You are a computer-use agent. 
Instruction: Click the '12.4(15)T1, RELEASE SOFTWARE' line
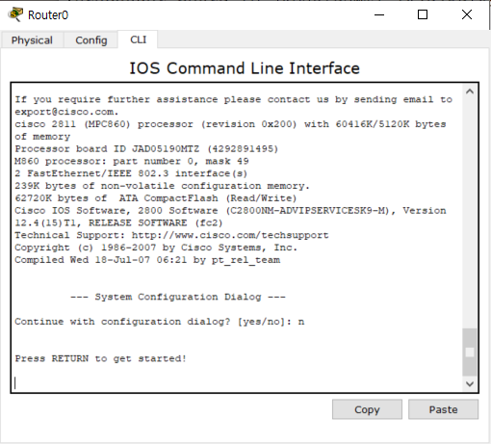(x=118, y=222)
